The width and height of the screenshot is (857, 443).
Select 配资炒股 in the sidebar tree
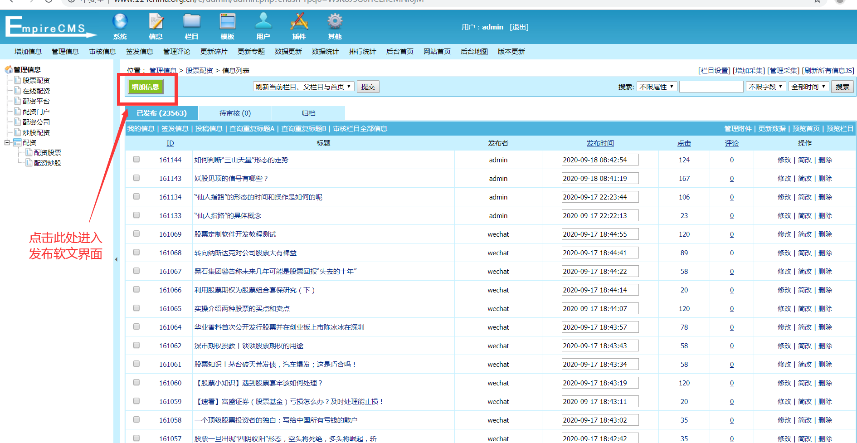(48, 163)
